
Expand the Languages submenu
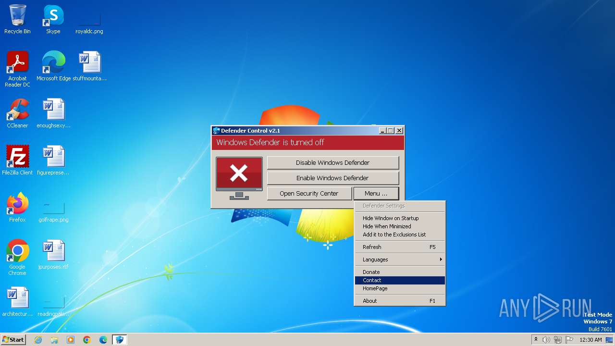[x=400, y=259]
